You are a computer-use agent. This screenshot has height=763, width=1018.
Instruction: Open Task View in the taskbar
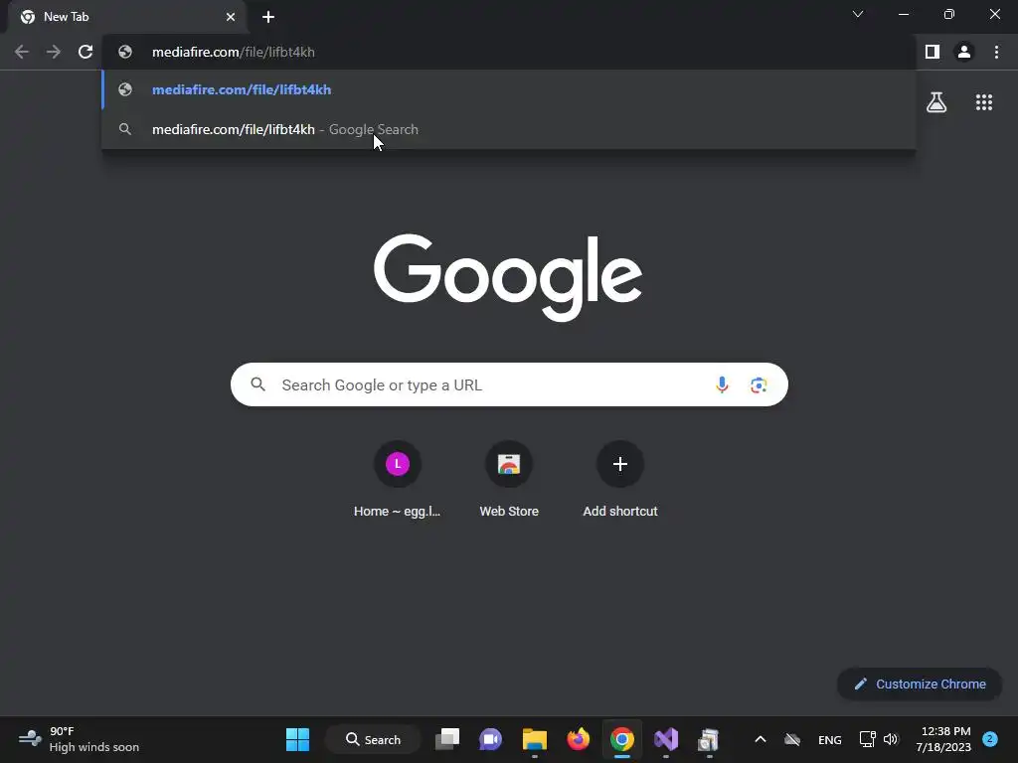[x=447, y=739]
